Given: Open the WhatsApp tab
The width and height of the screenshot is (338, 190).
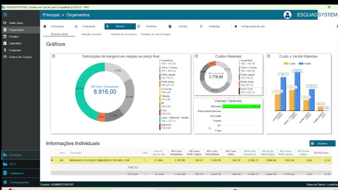Looking at the screenshot, I should pyautogui.click(x=214, y=26).
